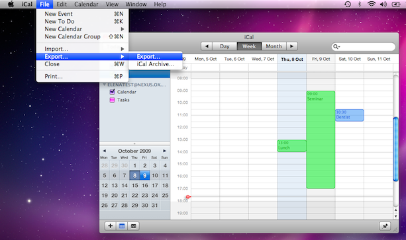The width and height of the screenshot is (406, 240).
Task: Toggle the pink Tasks calendar checkbox
Action: [112, 100]
